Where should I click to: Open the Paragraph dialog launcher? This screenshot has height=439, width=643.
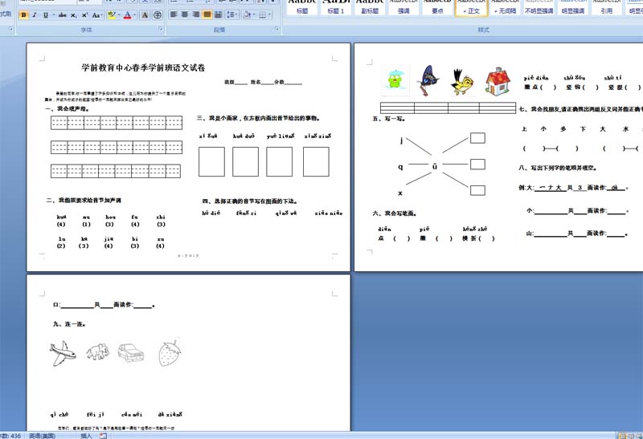click(x=276, y=29)
